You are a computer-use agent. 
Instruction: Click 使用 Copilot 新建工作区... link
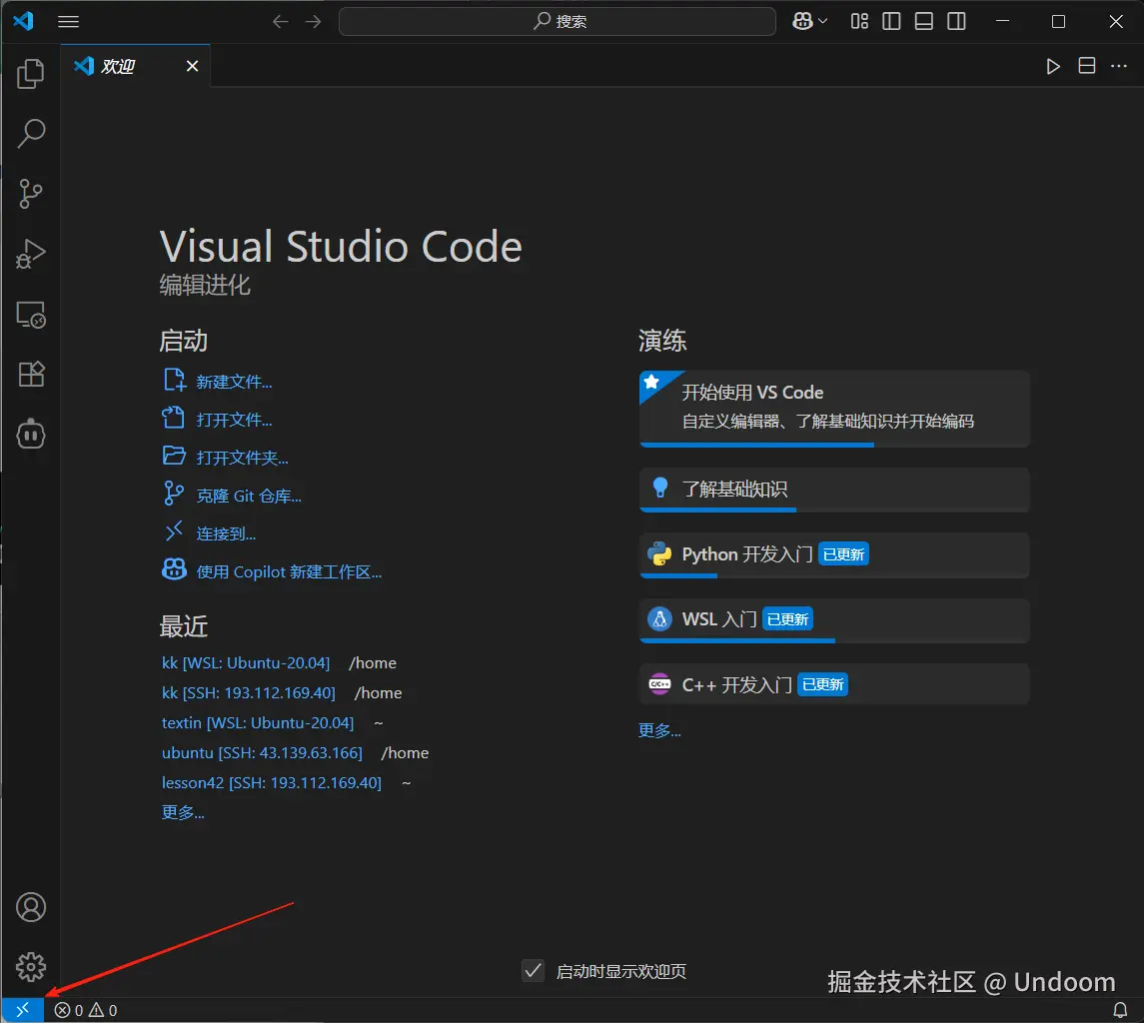289,572
